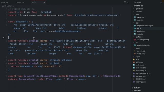Click the file icon beside tsconfig.json

click(x=134, y=82)
